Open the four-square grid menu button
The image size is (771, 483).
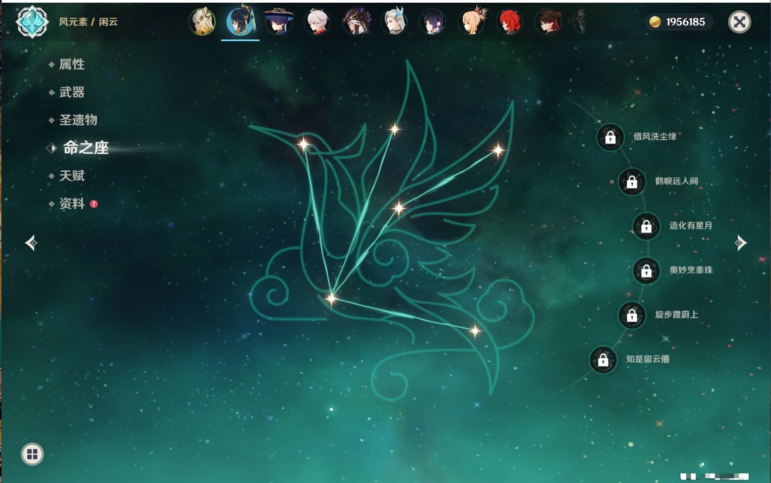point(32,454)
